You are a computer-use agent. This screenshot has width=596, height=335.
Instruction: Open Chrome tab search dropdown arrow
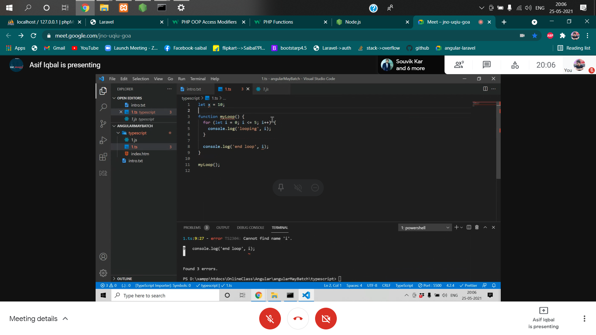[x=534, y=22]
